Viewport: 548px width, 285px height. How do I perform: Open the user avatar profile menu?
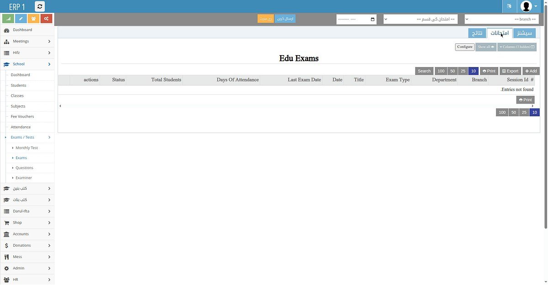pyautogui.click(x=529, y=6)
